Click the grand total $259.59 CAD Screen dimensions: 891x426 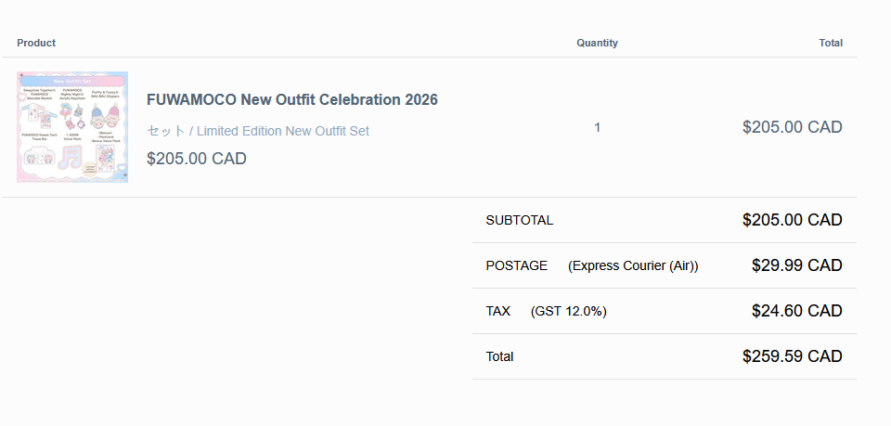click(792, 356)
